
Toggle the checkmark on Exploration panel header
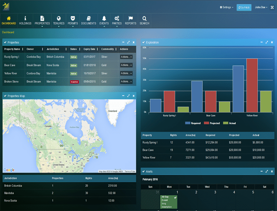[143, 42]
